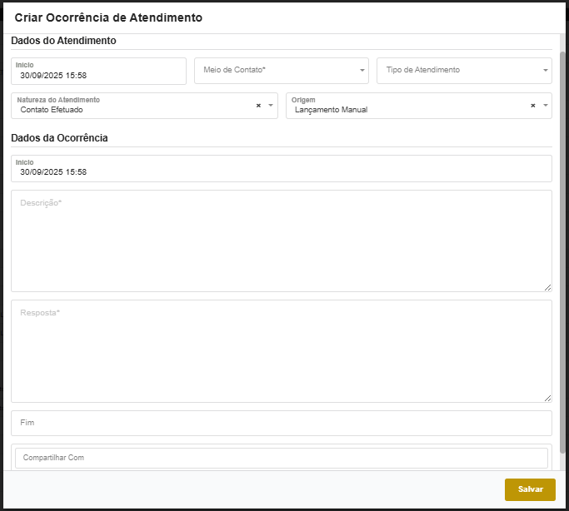Screen dimensions: 569x511
Task: Open the Tipo de Atendimento dropdown arrow
Action: tap(545, 71)
